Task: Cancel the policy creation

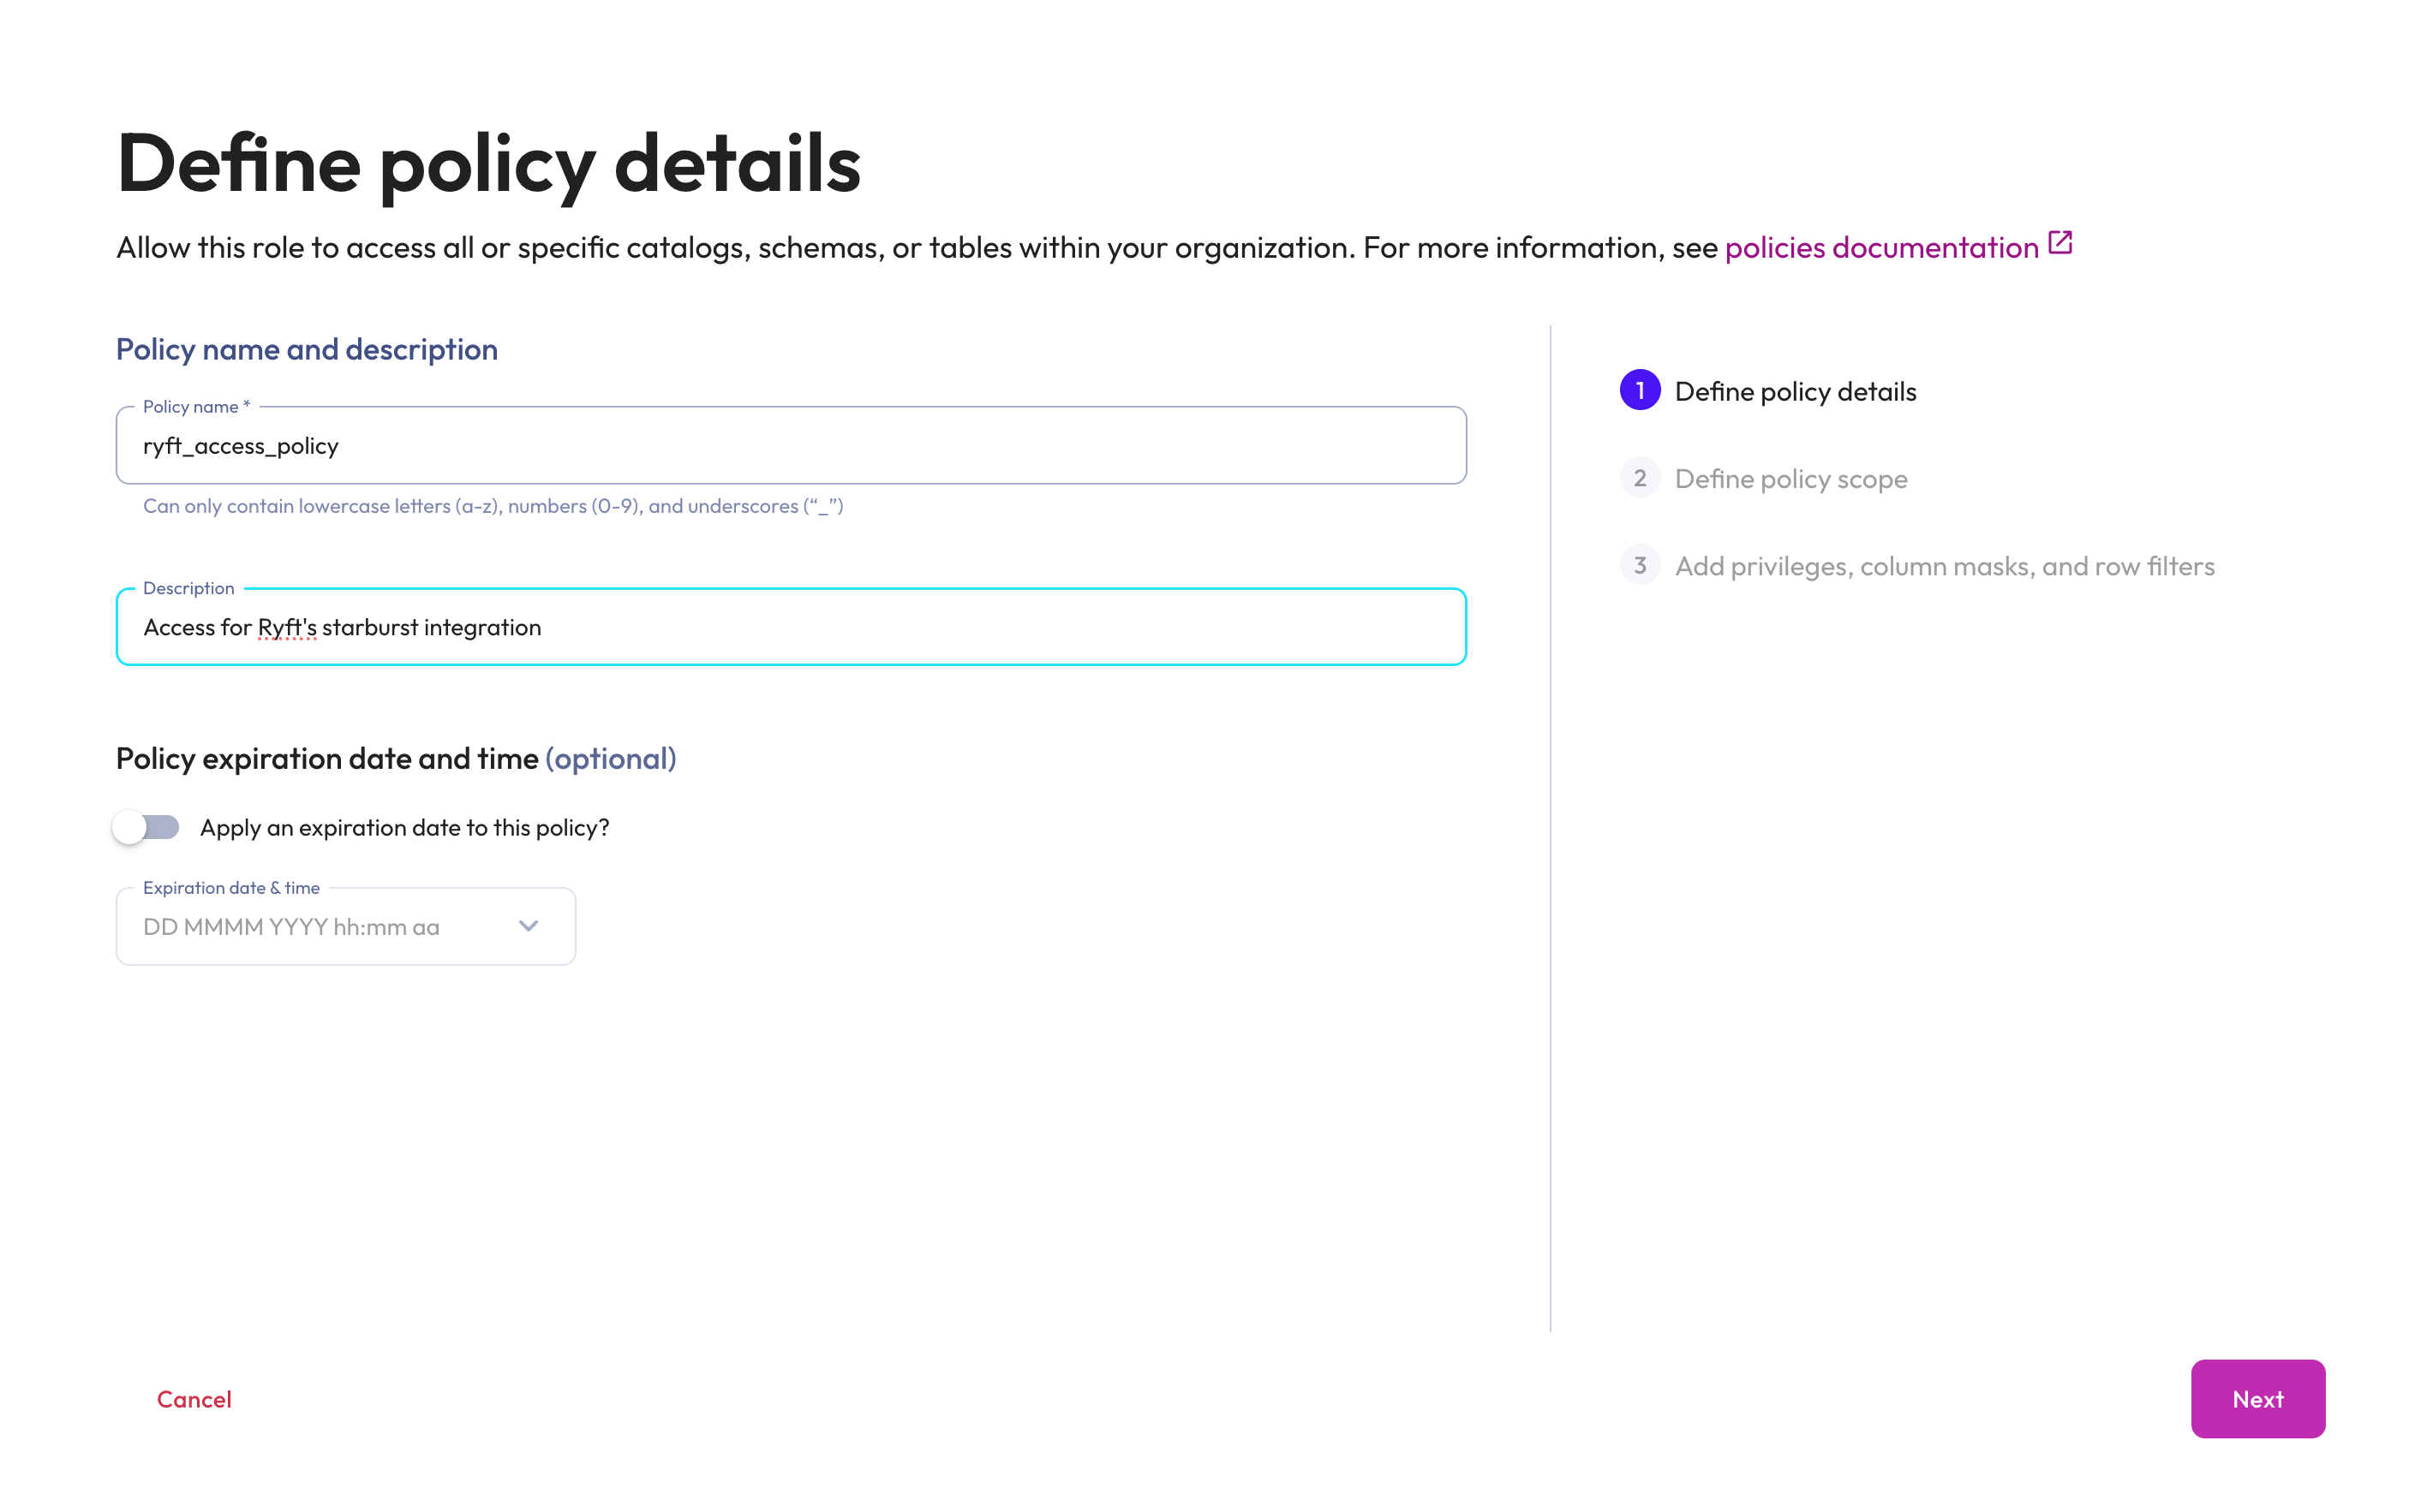Action: point(194,1399)
